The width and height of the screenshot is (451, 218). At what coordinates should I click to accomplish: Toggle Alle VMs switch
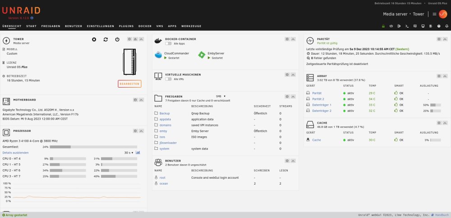168,79
